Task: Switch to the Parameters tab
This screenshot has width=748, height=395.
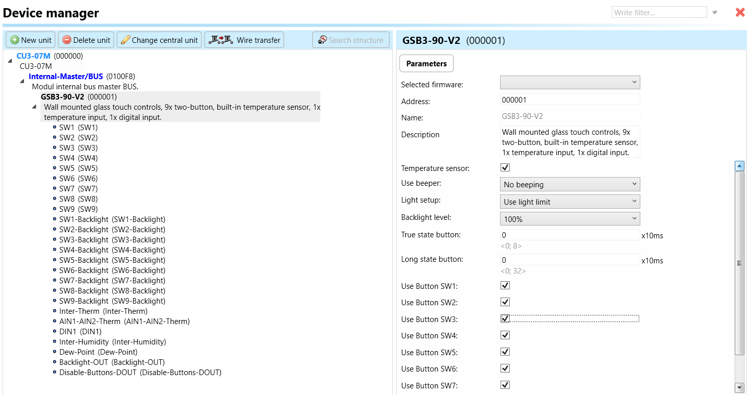Action: pyautogui.click(x=426, y=64)
